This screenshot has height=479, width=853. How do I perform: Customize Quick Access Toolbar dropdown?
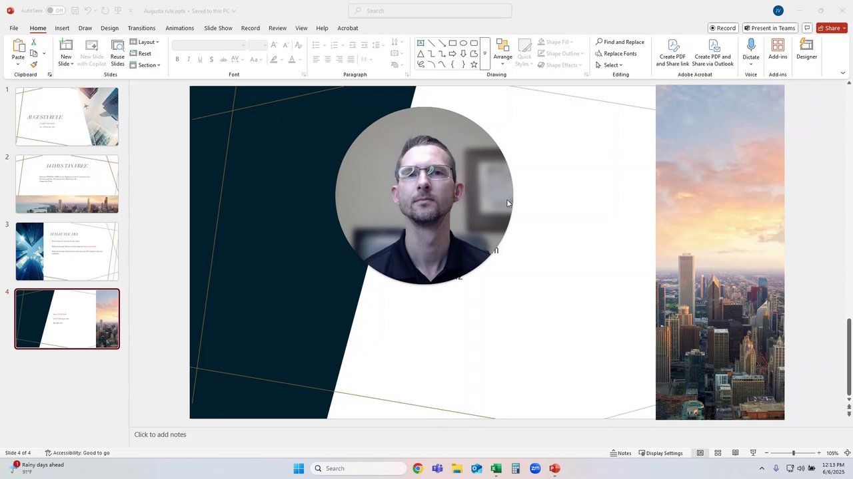pyautogui.click(x=130, y=11)
